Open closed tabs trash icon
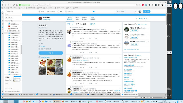 coord(165,95)
